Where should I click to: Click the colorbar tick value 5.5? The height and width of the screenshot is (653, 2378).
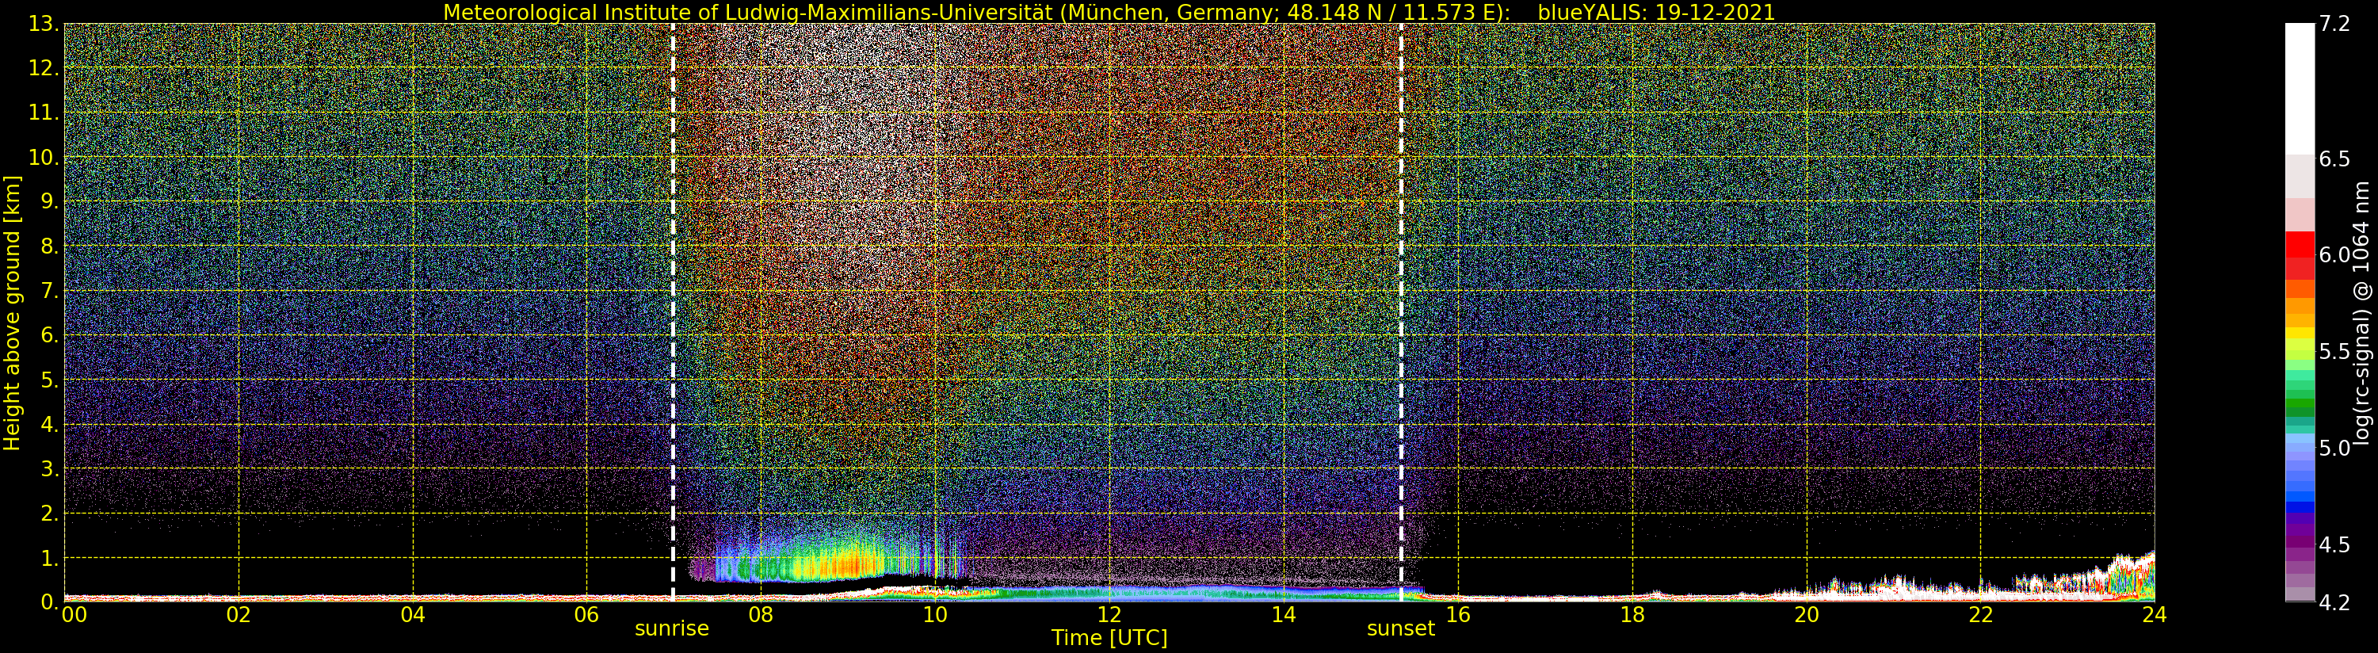[x=2334, y=352]
